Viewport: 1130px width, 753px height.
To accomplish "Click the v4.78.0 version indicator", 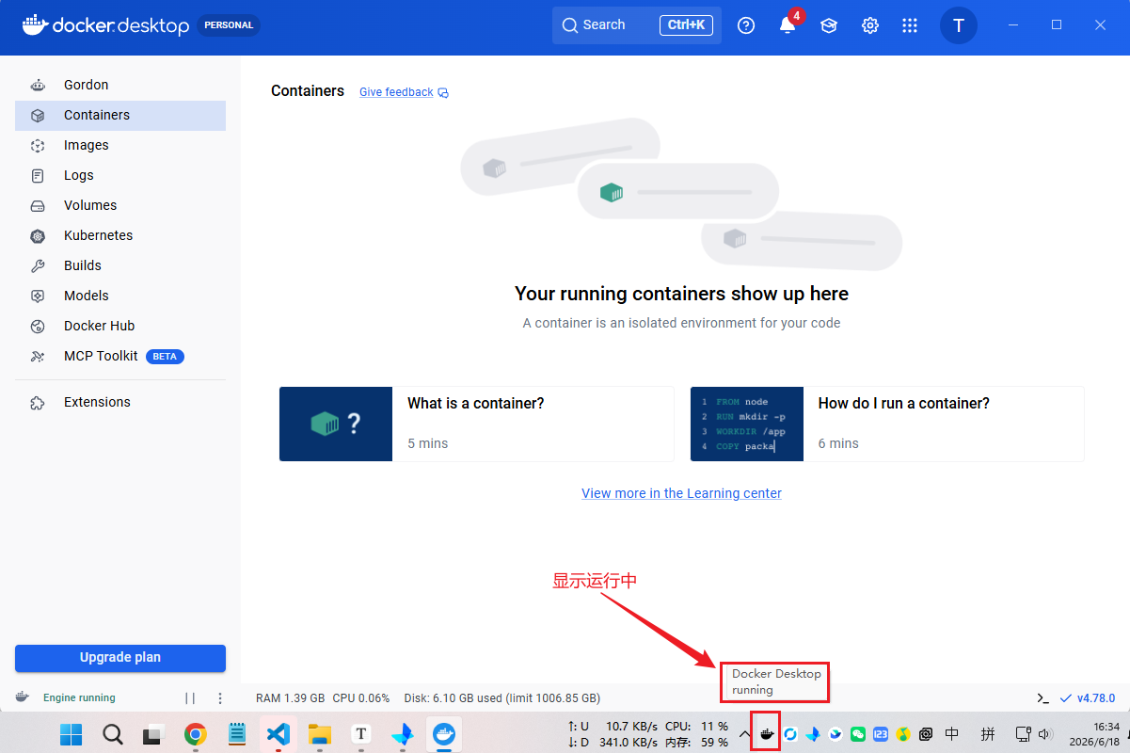I will click(1088, 698).
